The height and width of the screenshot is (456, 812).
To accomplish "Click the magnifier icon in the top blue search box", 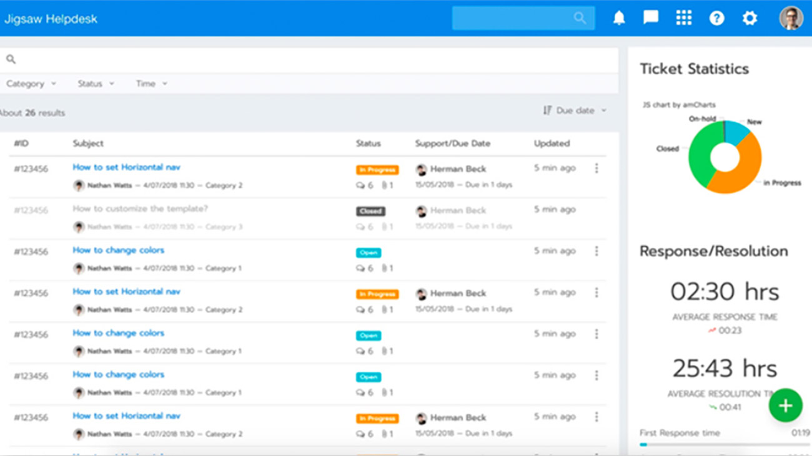I will click(x=580, y=18).
